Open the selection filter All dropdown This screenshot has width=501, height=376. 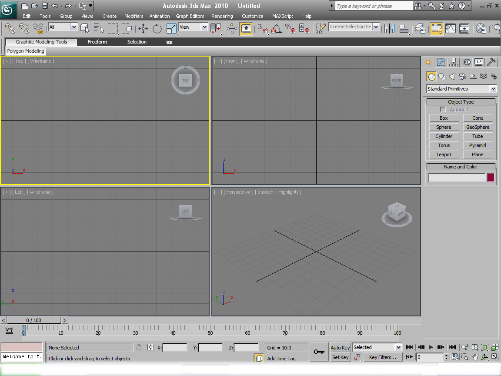pos(74,27)
